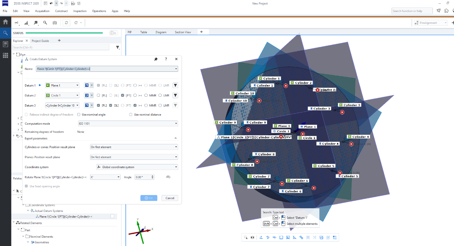Select the magnifier icon in left sidebar
454x246 pixels.
pyautogui.click(x=5, y=33)
